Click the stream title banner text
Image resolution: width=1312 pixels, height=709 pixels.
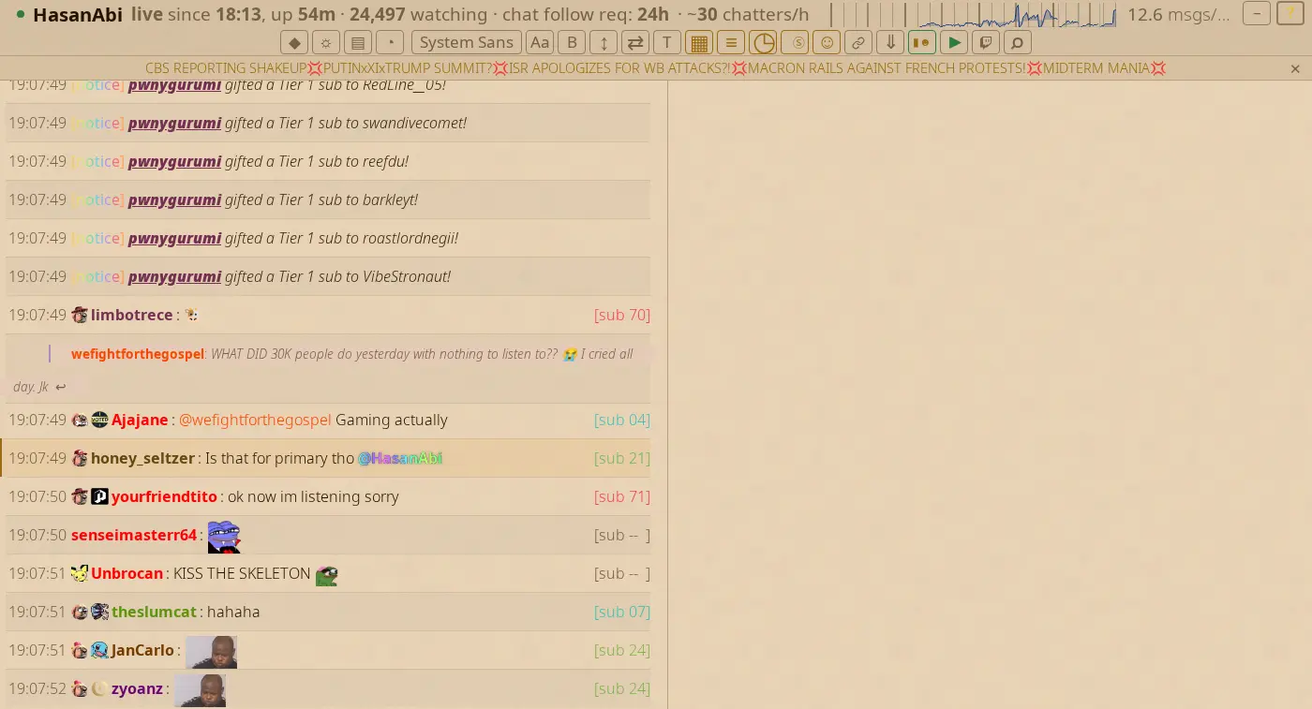point(656,68)
